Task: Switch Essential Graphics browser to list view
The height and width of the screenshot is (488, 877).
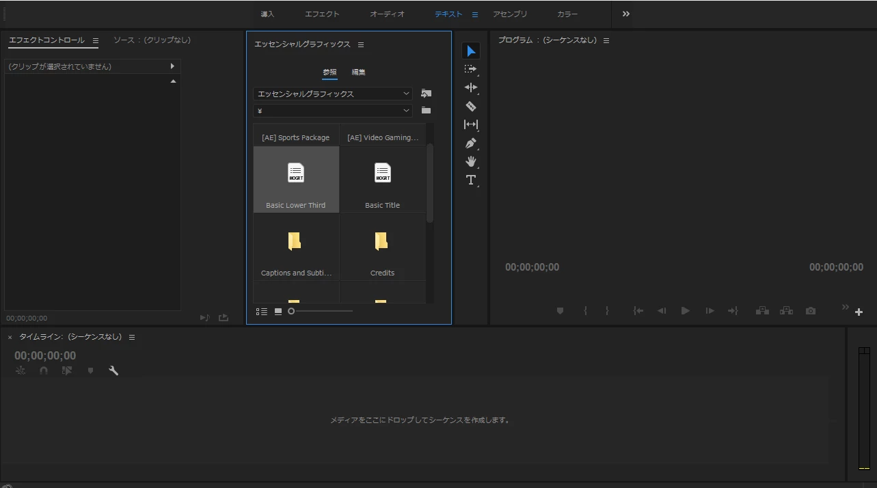Action: click(x=262, y=312)
